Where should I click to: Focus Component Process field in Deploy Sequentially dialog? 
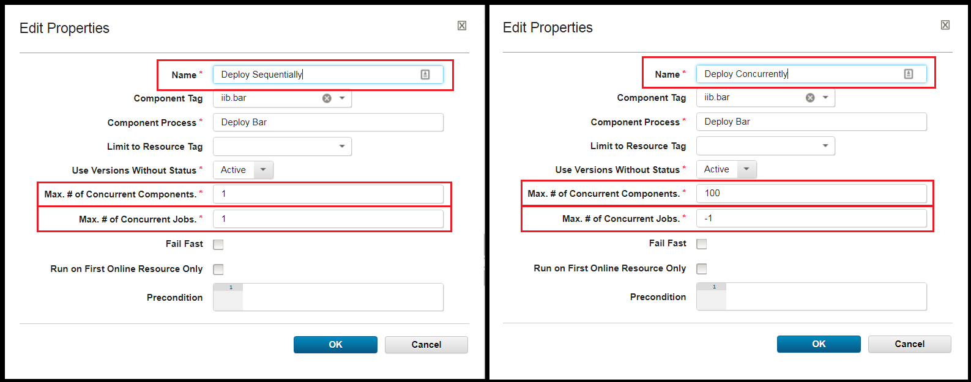tap(328, 122)
